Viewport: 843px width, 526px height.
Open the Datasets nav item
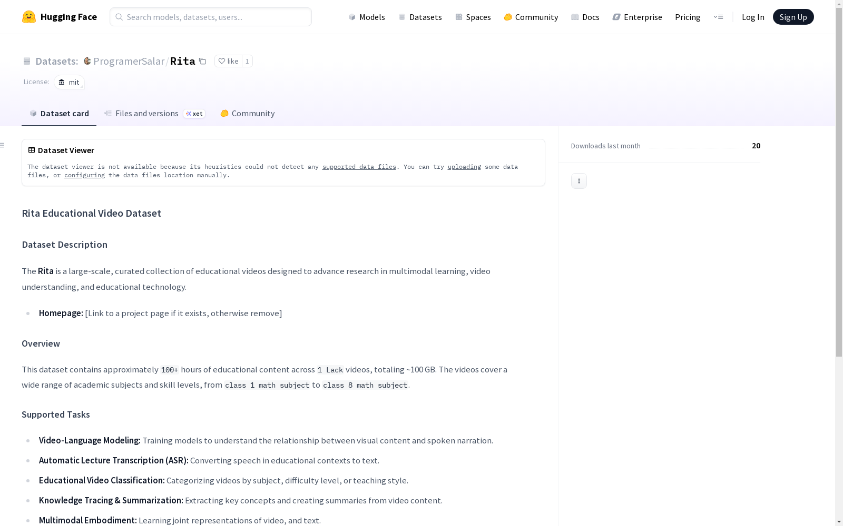click(x=420, y=17)
